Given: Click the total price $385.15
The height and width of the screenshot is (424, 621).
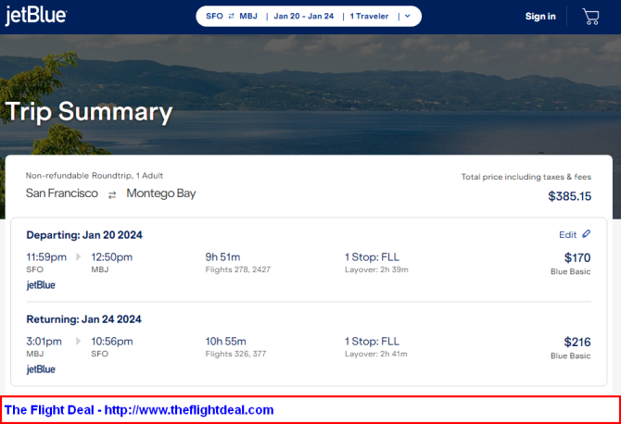Looking at the screenshot, I should point(569,196).
